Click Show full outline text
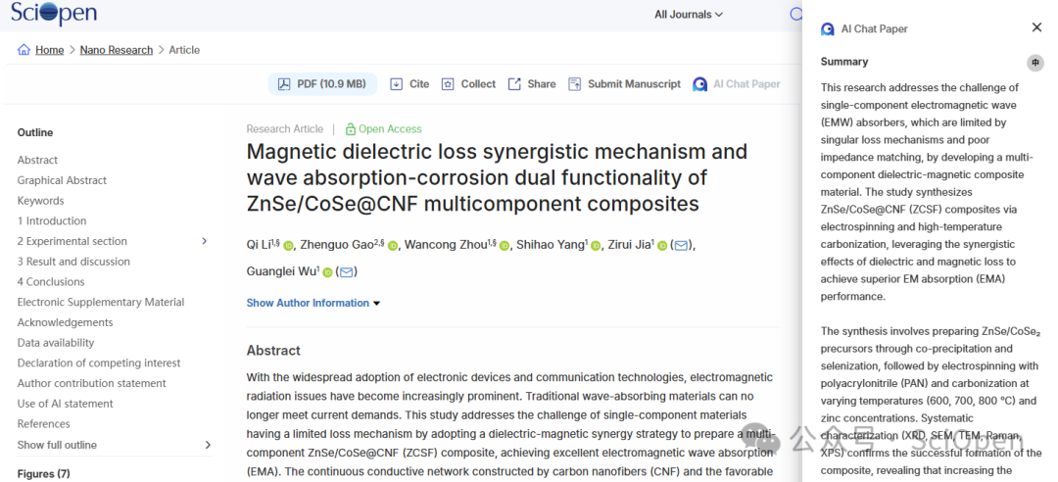1058x482 pixels. click(x=57, y=445)
